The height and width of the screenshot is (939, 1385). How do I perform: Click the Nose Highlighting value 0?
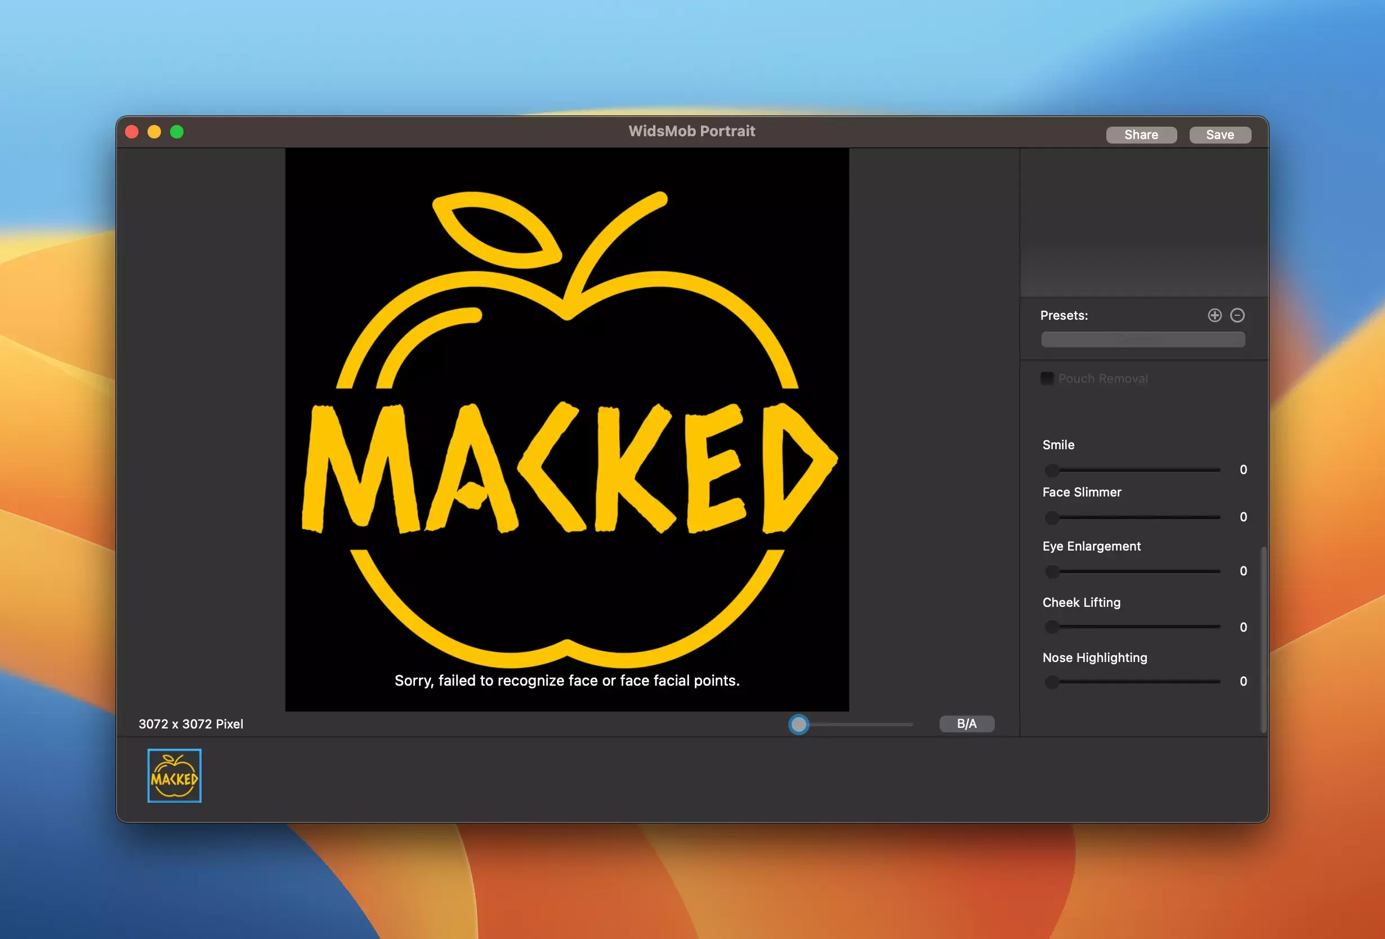(1243, 681)
